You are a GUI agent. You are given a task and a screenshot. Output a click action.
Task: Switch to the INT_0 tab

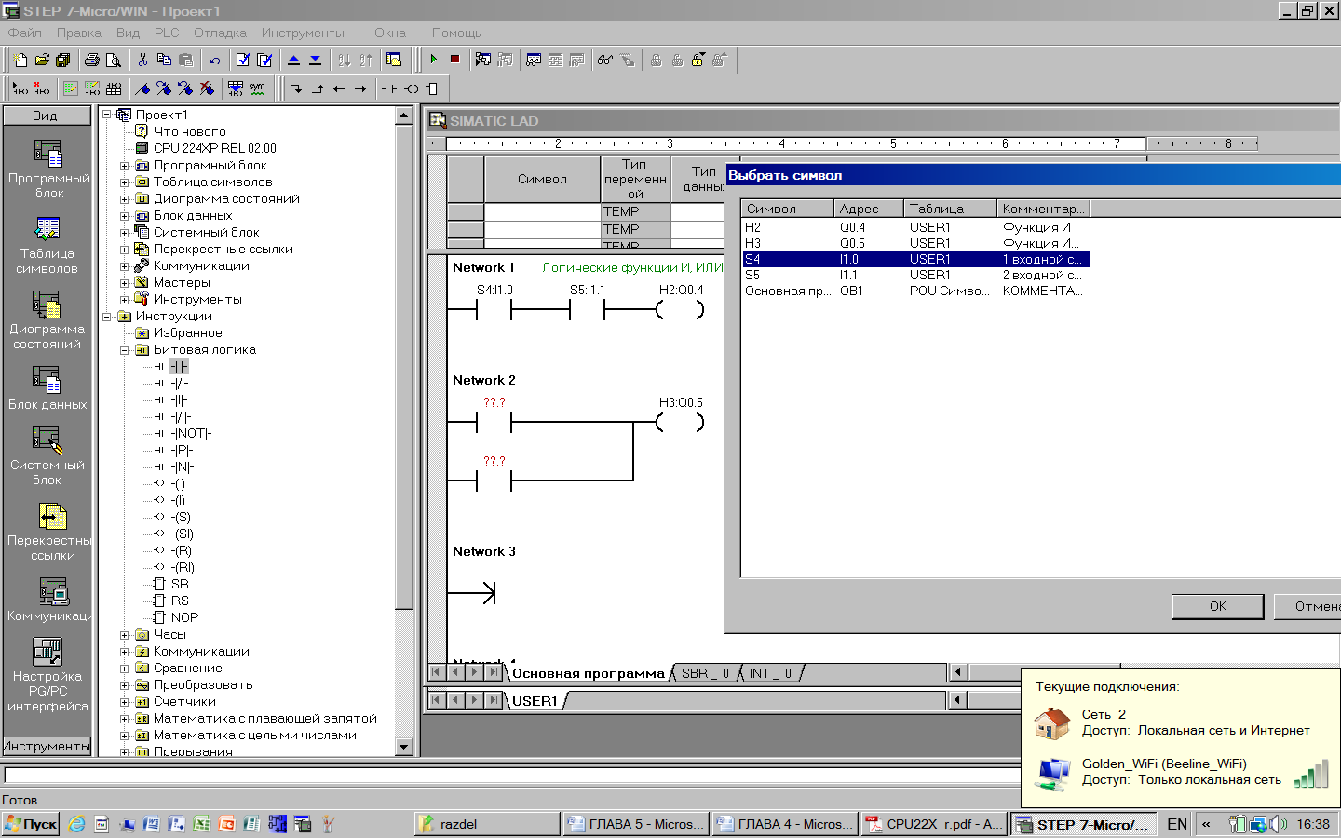(770, 673)
